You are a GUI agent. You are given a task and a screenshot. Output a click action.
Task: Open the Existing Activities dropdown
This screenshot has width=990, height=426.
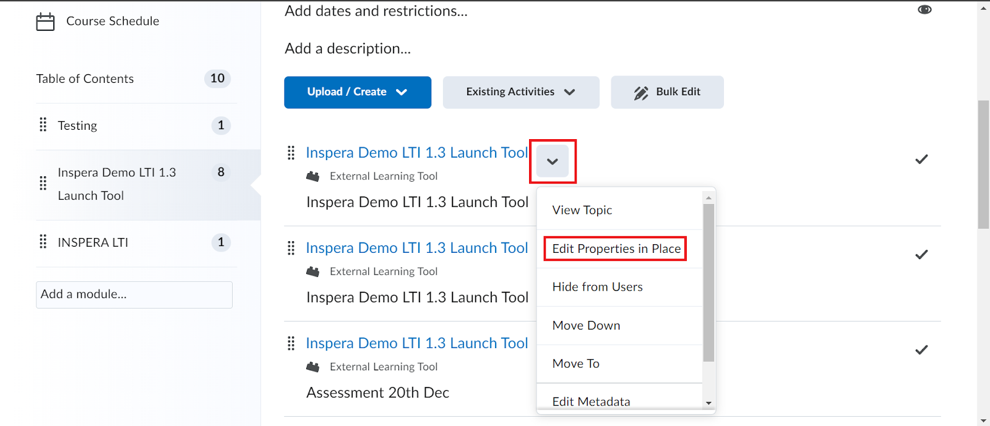click(521, 92)
